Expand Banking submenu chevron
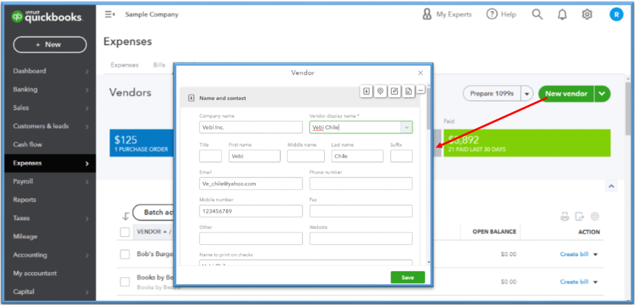 click(87, 90)
